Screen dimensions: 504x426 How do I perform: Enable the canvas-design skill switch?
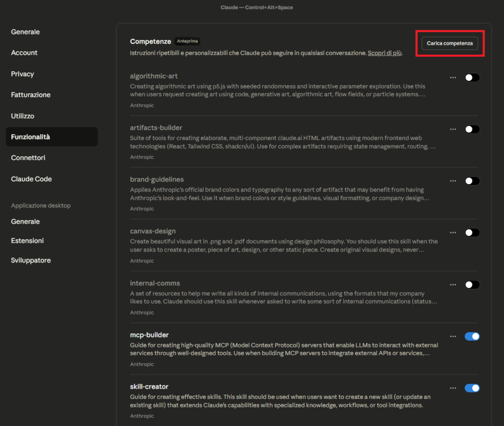coord(472,233)
